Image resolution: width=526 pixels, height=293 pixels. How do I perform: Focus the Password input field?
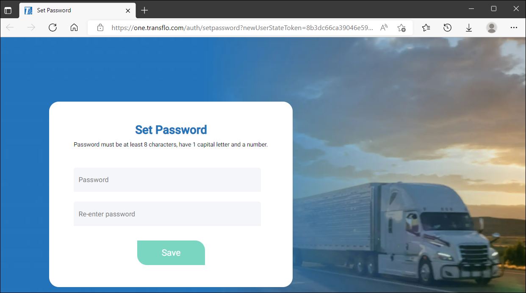167,180
